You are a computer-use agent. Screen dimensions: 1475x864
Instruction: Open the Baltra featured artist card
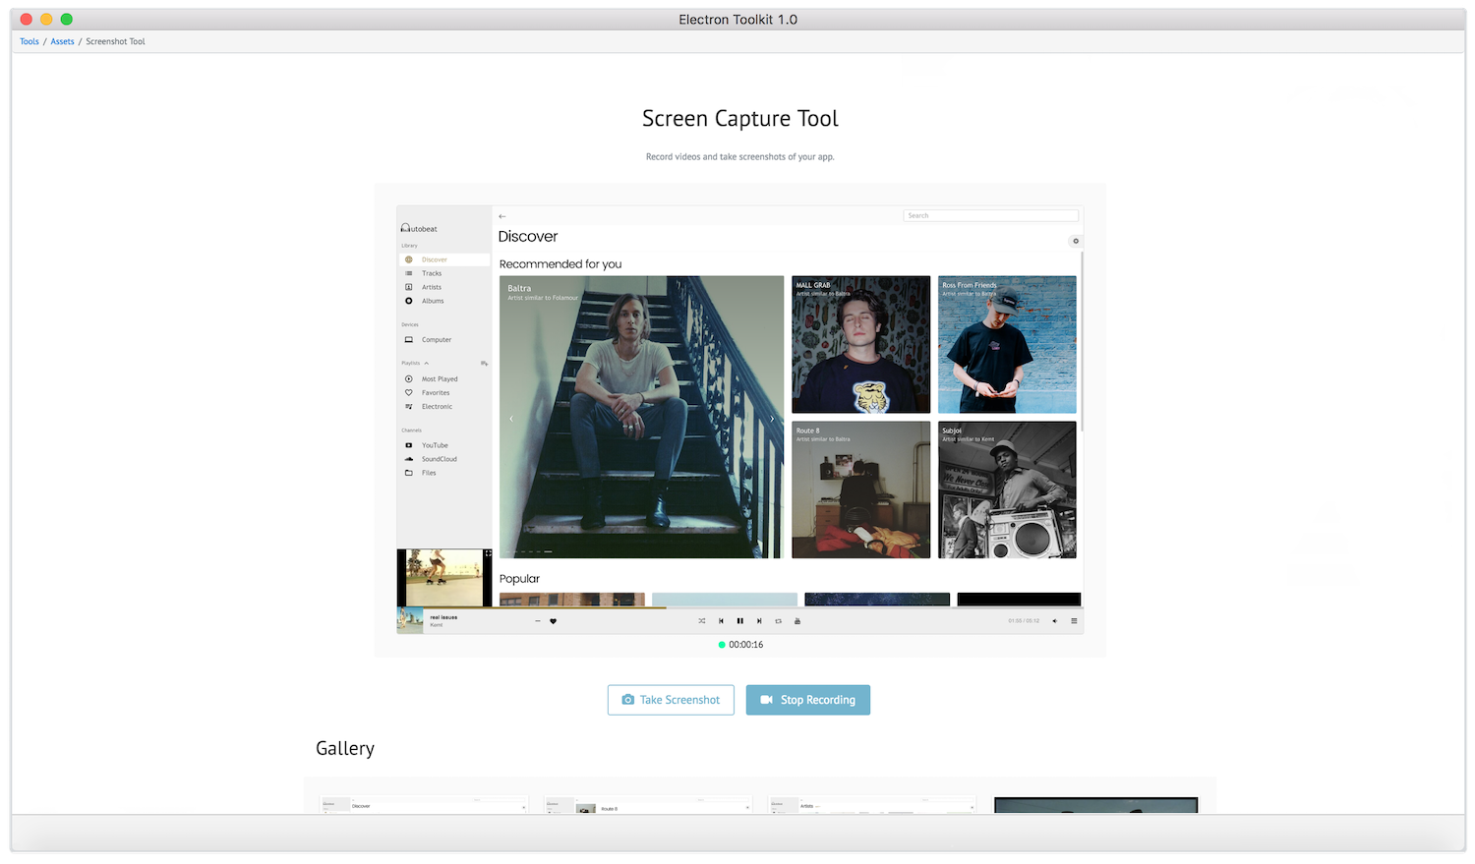point(642,417)
